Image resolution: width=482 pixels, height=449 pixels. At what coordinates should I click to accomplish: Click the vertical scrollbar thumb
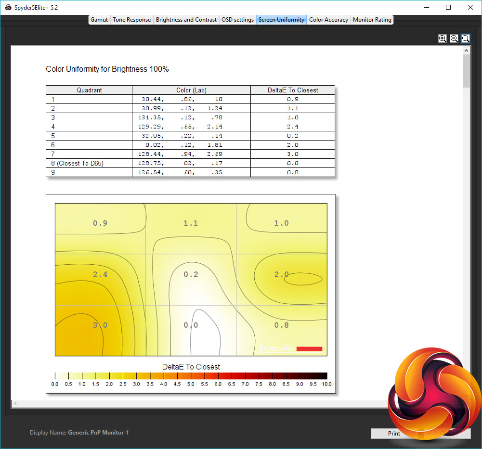[466, 71]
